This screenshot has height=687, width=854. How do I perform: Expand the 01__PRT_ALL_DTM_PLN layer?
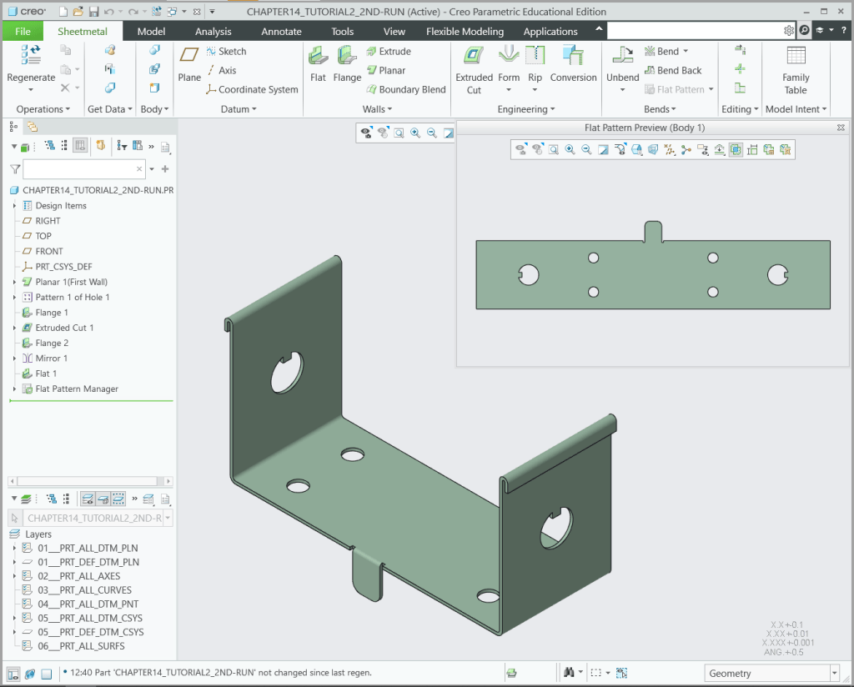click(x=15, y=548)
